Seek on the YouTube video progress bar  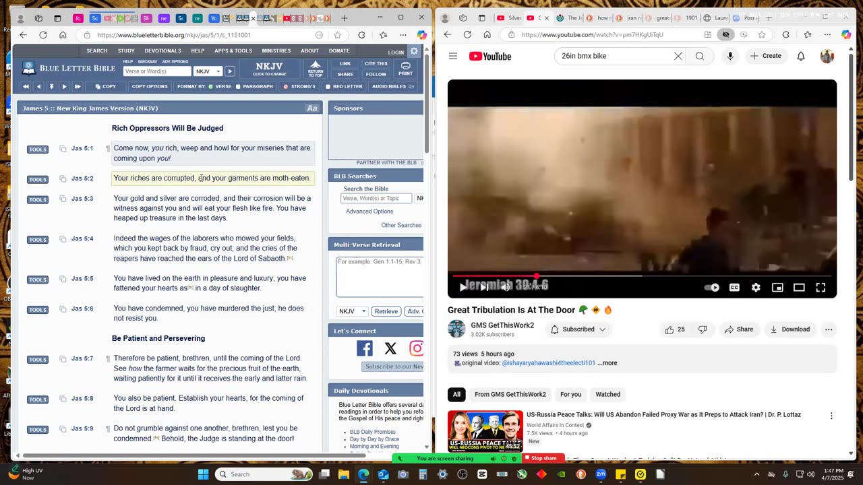point(642,276)
